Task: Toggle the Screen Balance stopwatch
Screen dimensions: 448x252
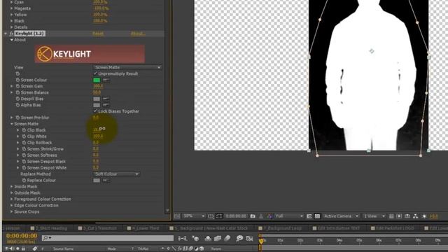Action: click(x=17, y=92)
